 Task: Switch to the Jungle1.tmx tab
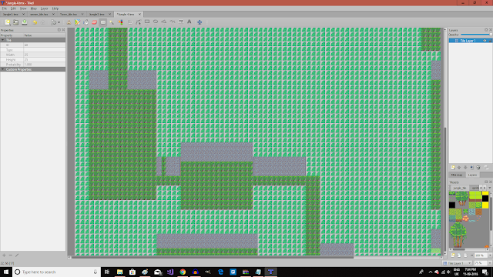[x=10, y=15]
